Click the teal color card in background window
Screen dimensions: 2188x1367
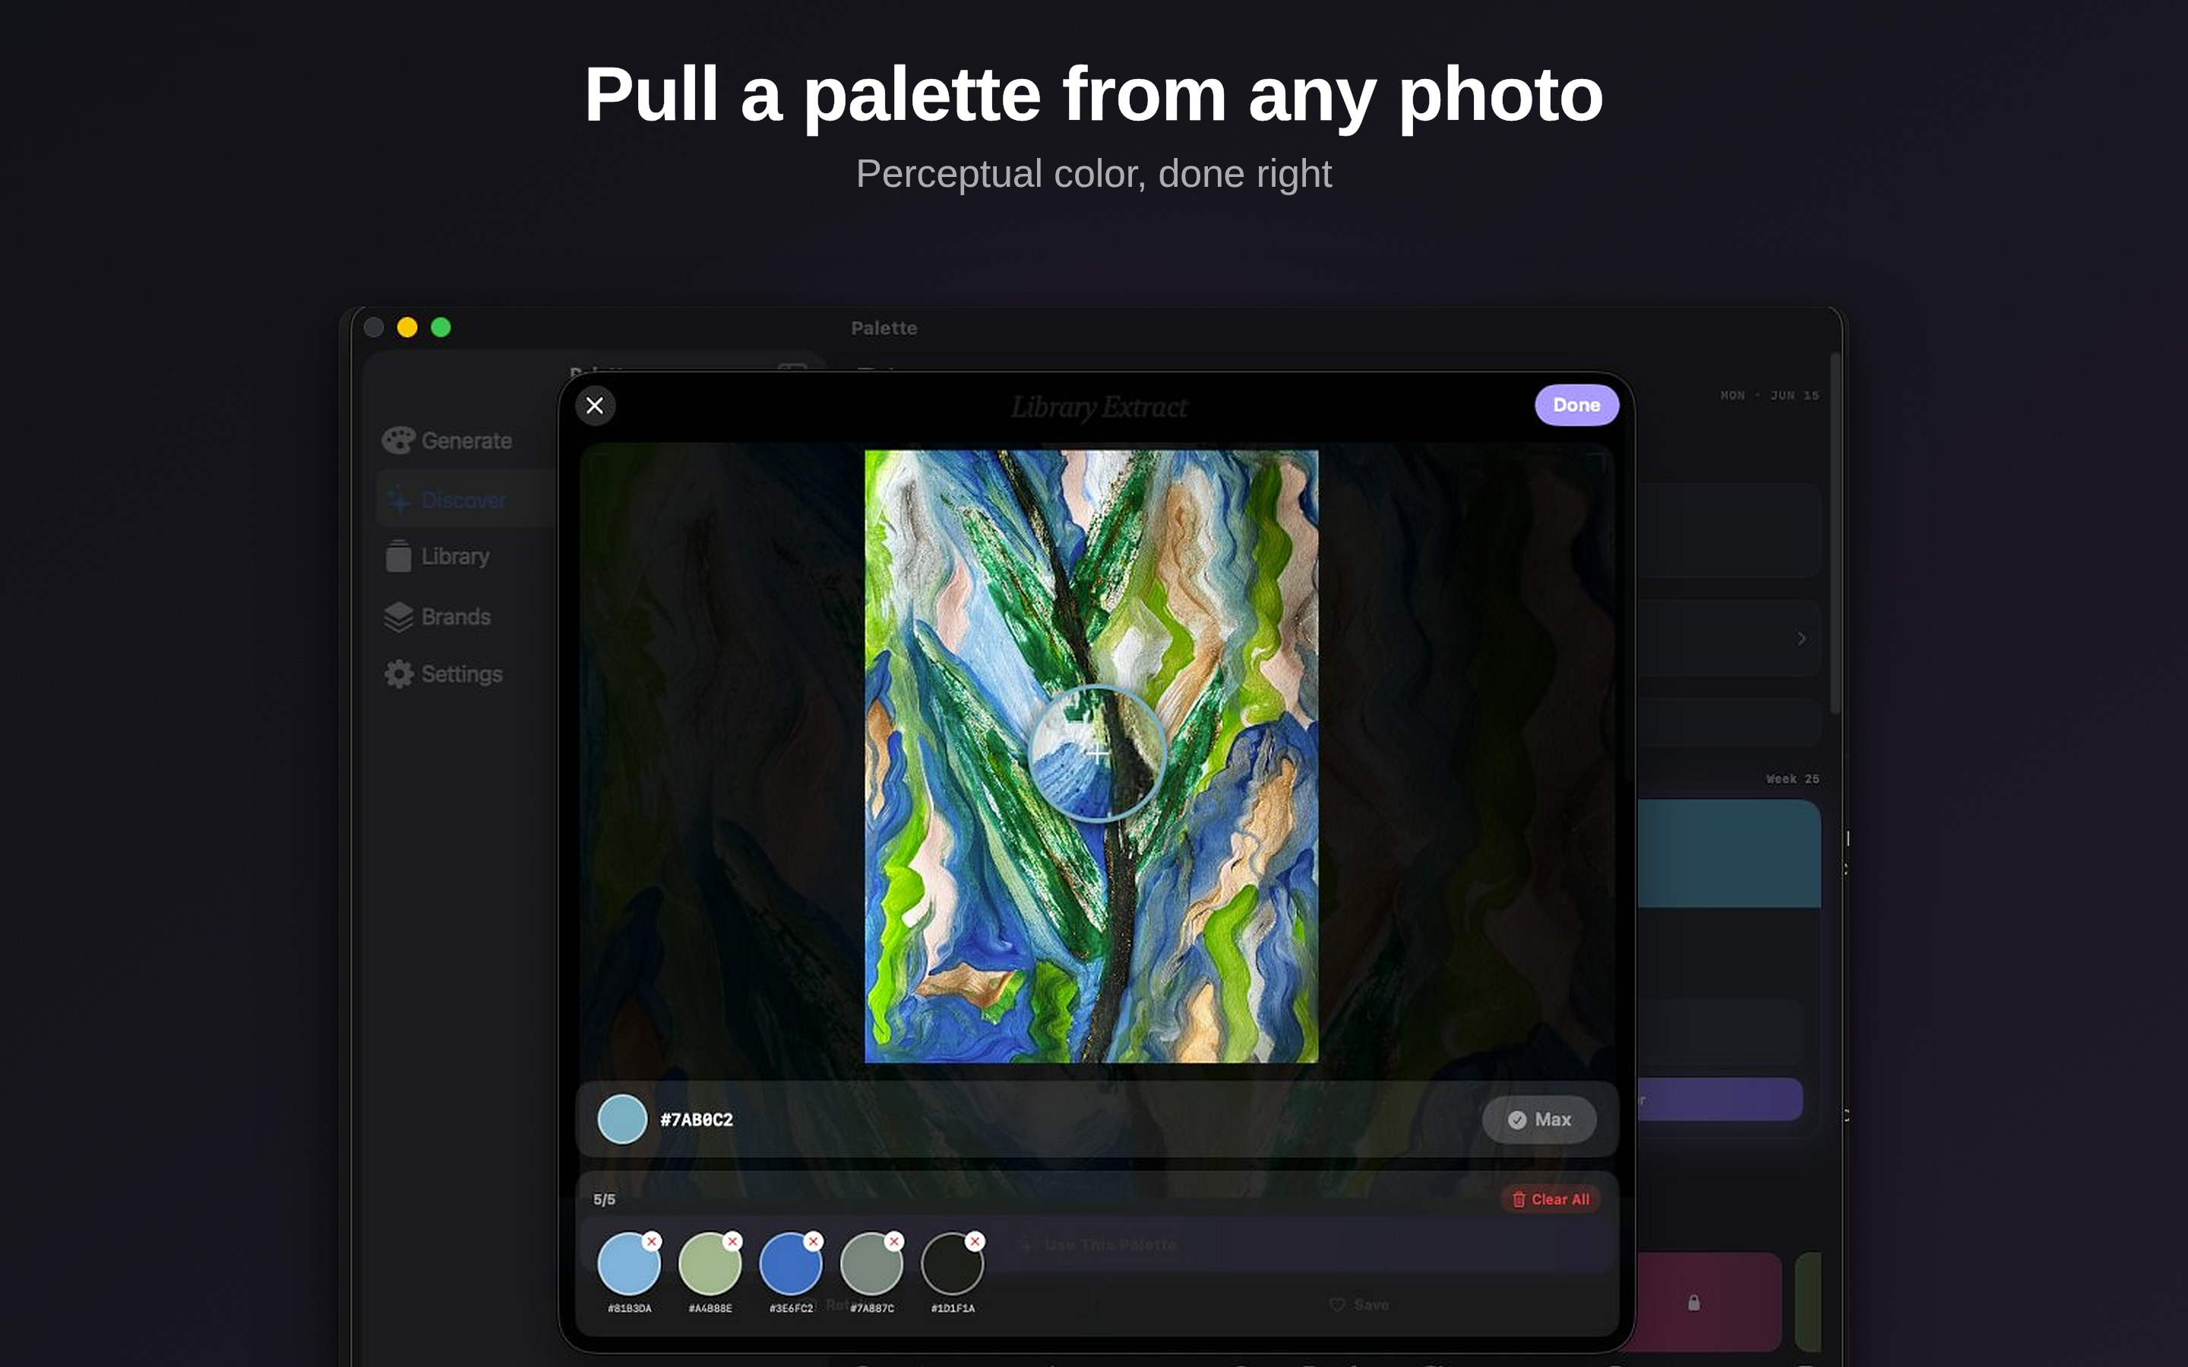(1728, 854)
